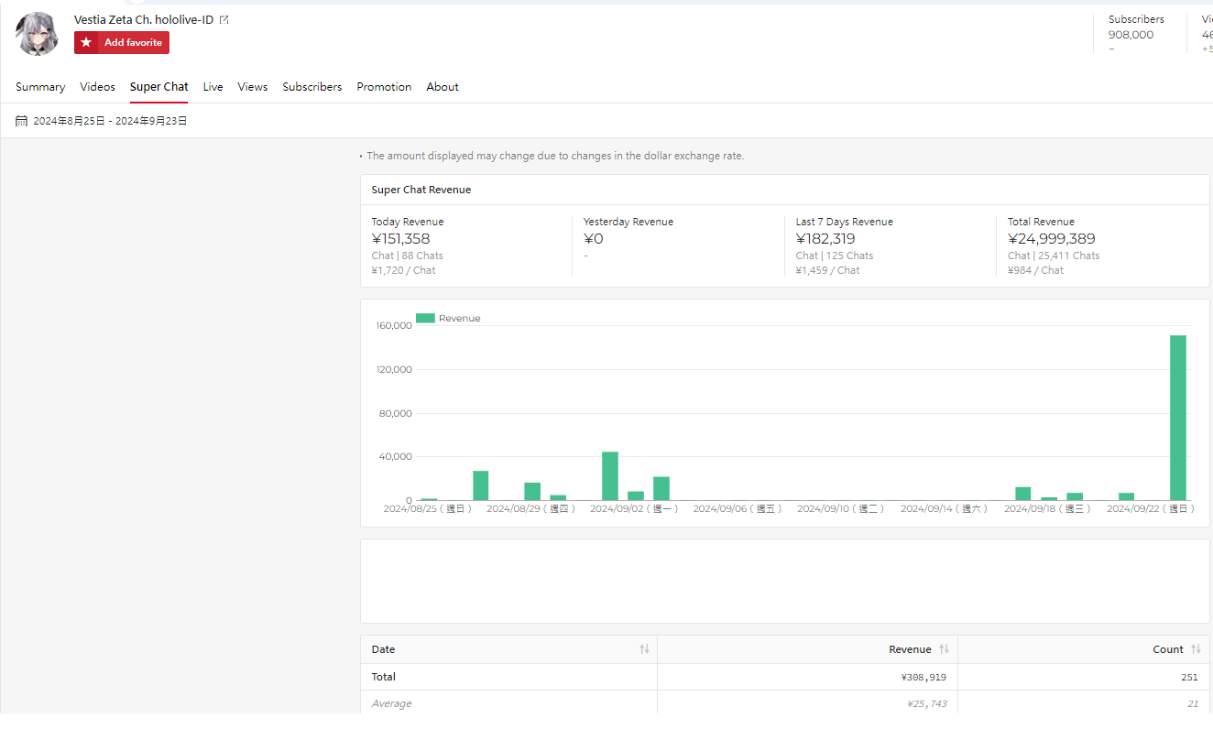1213x740 pixels.
Task: Sort table by Count column arrows
Action: pyautogui.click(x=1196, y=649)
